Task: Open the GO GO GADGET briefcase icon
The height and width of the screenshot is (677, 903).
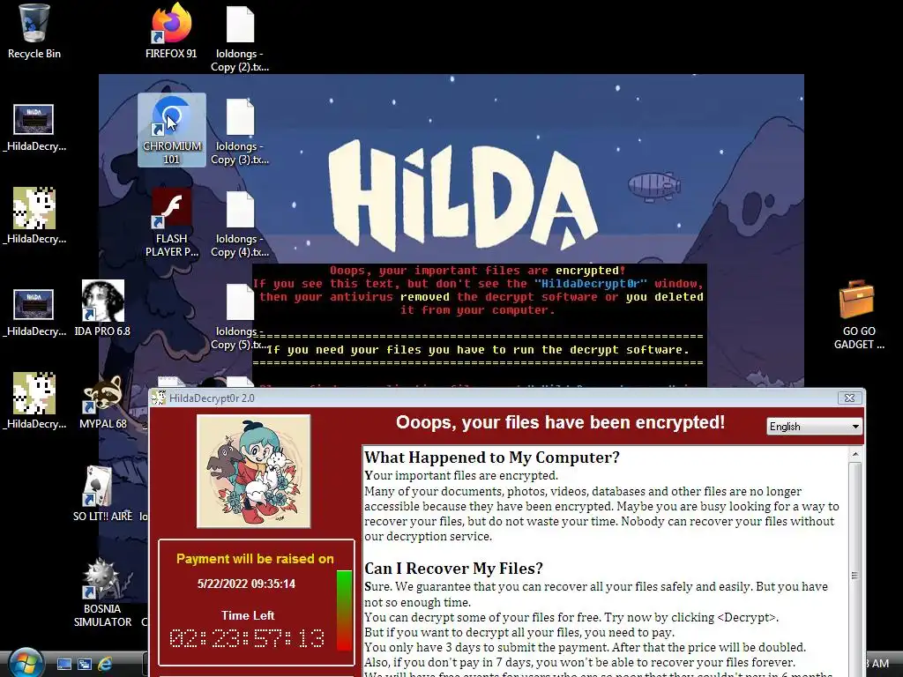Action: pos(859,315)
